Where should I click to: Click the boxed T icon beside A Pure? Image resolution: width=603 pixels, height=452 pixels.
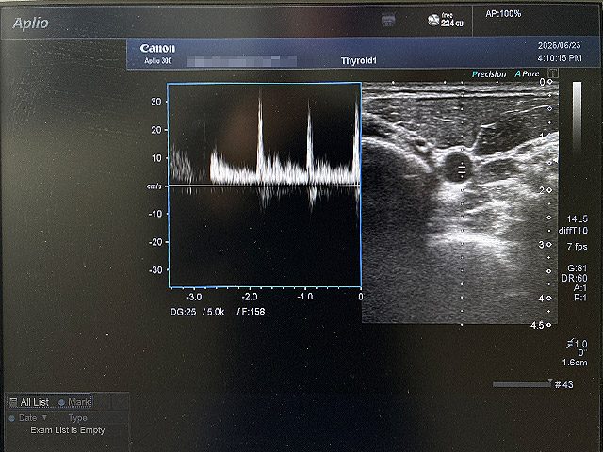pyautogui.click(x=553, y=73)
